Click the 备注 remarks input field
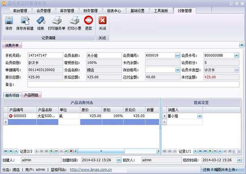Image resolution: width=246 pixels, height=174 pixels. (133, 84)
